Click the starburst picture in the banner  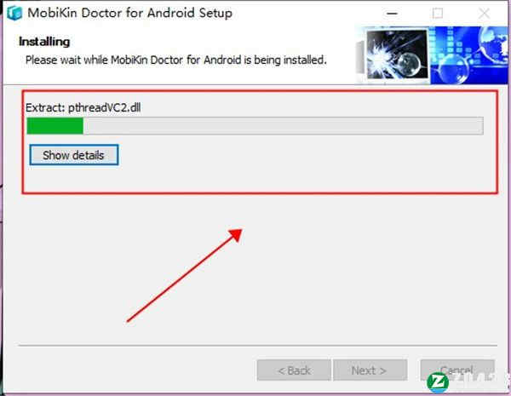(397, 55)
